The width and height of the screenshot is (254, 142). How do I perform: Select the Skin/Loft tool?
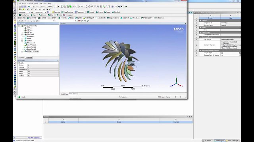[116, 12]
